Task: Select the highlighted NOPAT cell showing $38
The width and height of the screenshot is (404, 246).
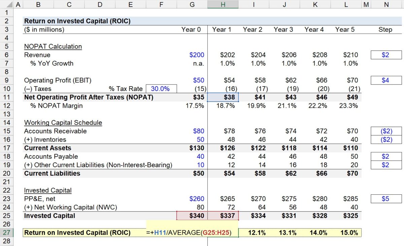Action: [x=223, y=97]
